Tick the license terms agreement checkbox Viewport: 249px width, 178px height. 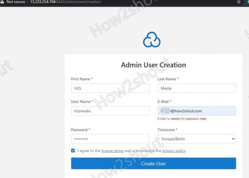(x=73, y=151)
